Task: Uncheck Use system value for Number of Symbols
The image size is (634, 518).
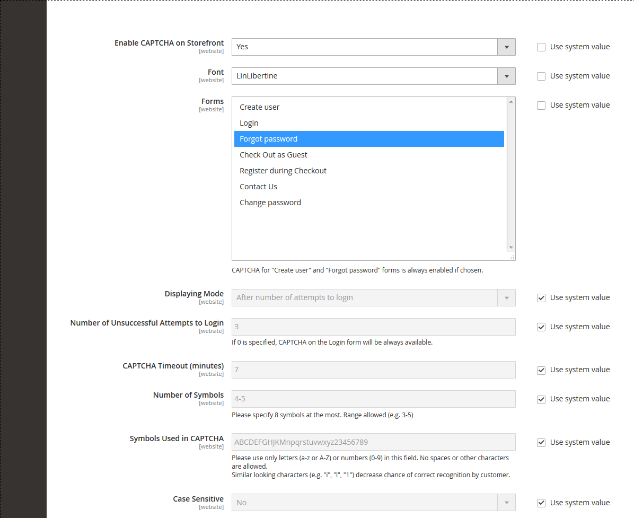Action: (x=541, y=399)
